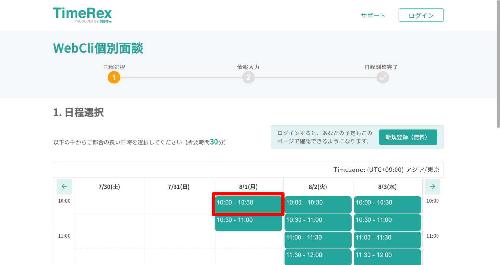The height and width of the screenshot is (265, 500).
Task: Open the サポート link
Action: click(373, 15)
